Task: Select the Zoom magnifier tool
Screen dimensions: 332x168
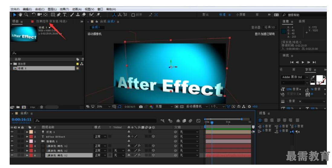Action: coord(26,15)
